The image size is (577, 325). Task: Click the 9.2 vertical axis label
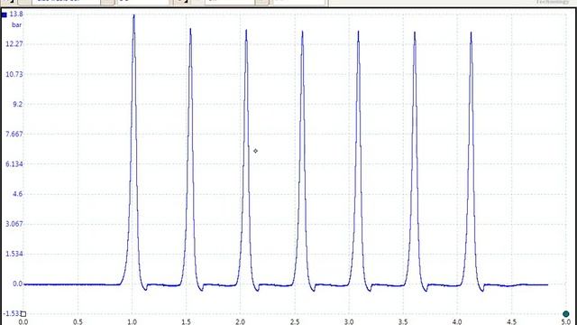(x=18, y=104)
